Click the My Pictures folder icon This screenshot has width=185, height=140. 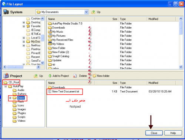click(x=50, y=36)
